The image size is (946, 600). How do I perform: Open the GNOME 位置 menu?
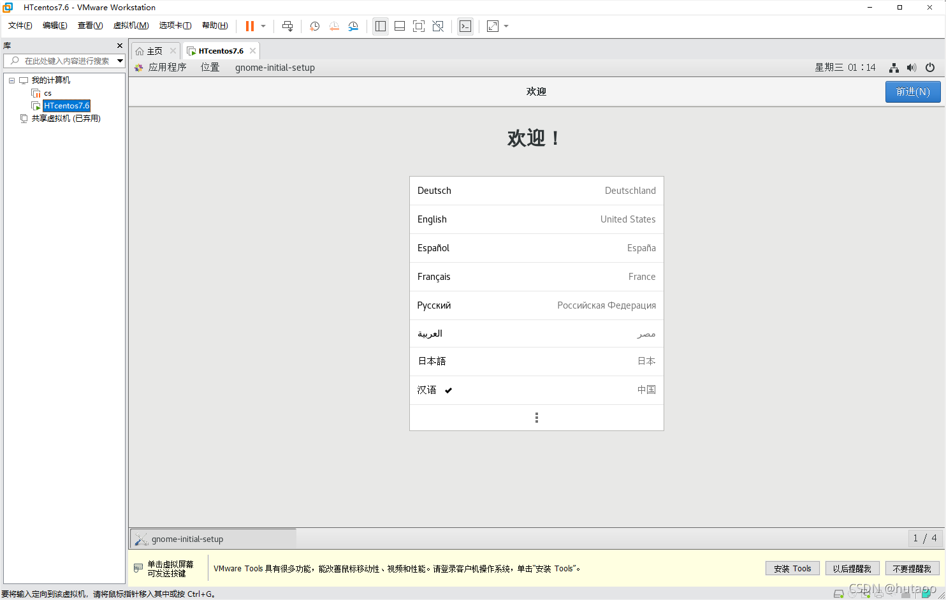pos(210,68)
